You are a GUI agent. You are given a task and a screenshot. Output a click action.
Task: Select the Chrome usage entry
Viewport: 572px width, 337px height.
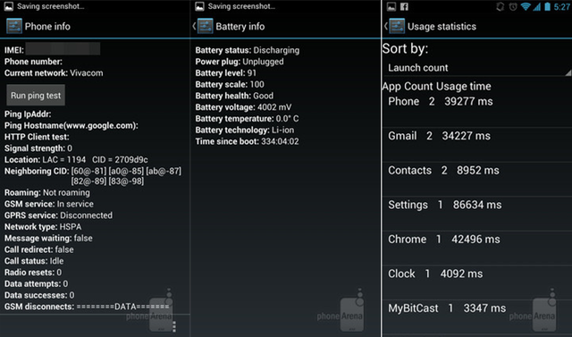point(477,249)
